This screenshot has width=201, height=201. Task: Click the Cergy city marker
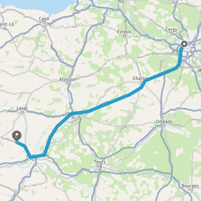tap(171, 33)
